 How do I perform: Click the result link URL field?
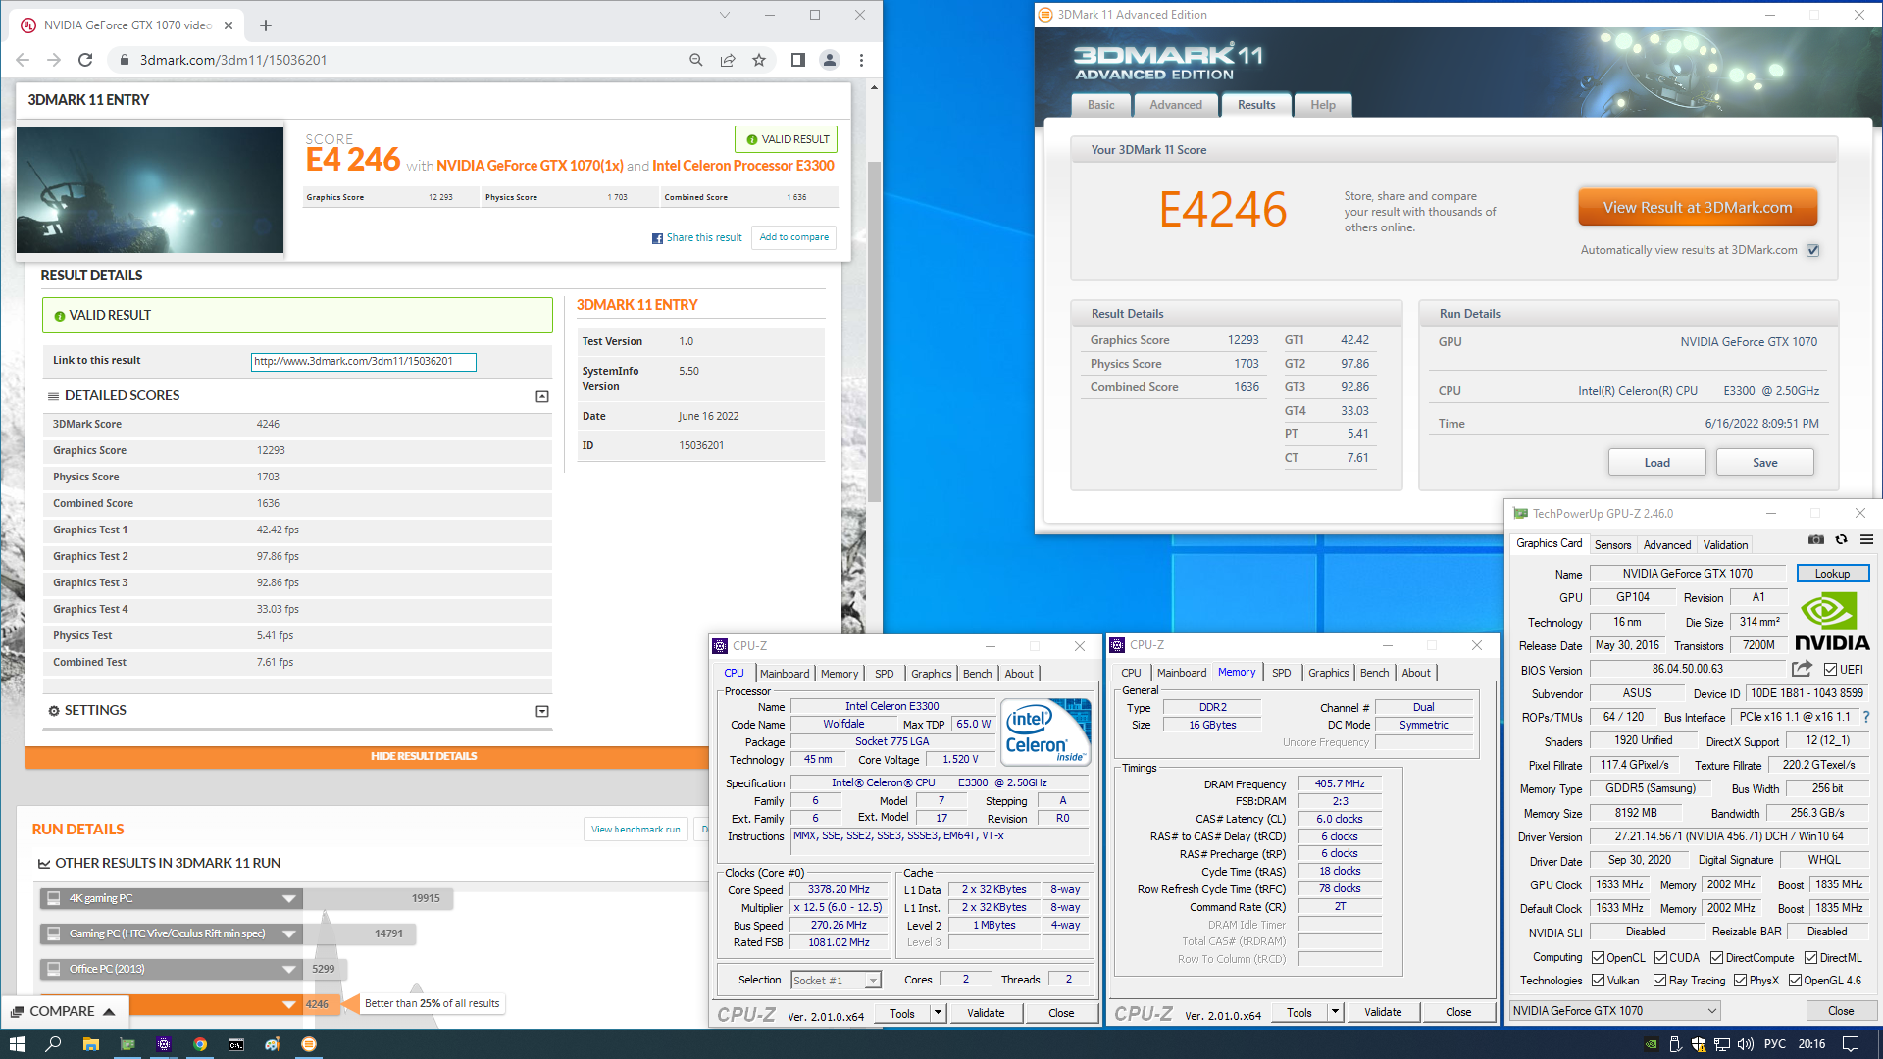coord(364,361)
